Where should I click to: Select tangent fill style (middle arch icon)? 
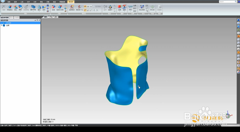[x=88, y=7]
